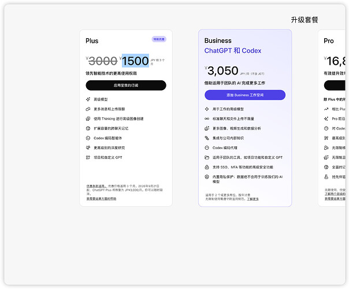Click the deep research icon in Plus card

tap(88, 147)
